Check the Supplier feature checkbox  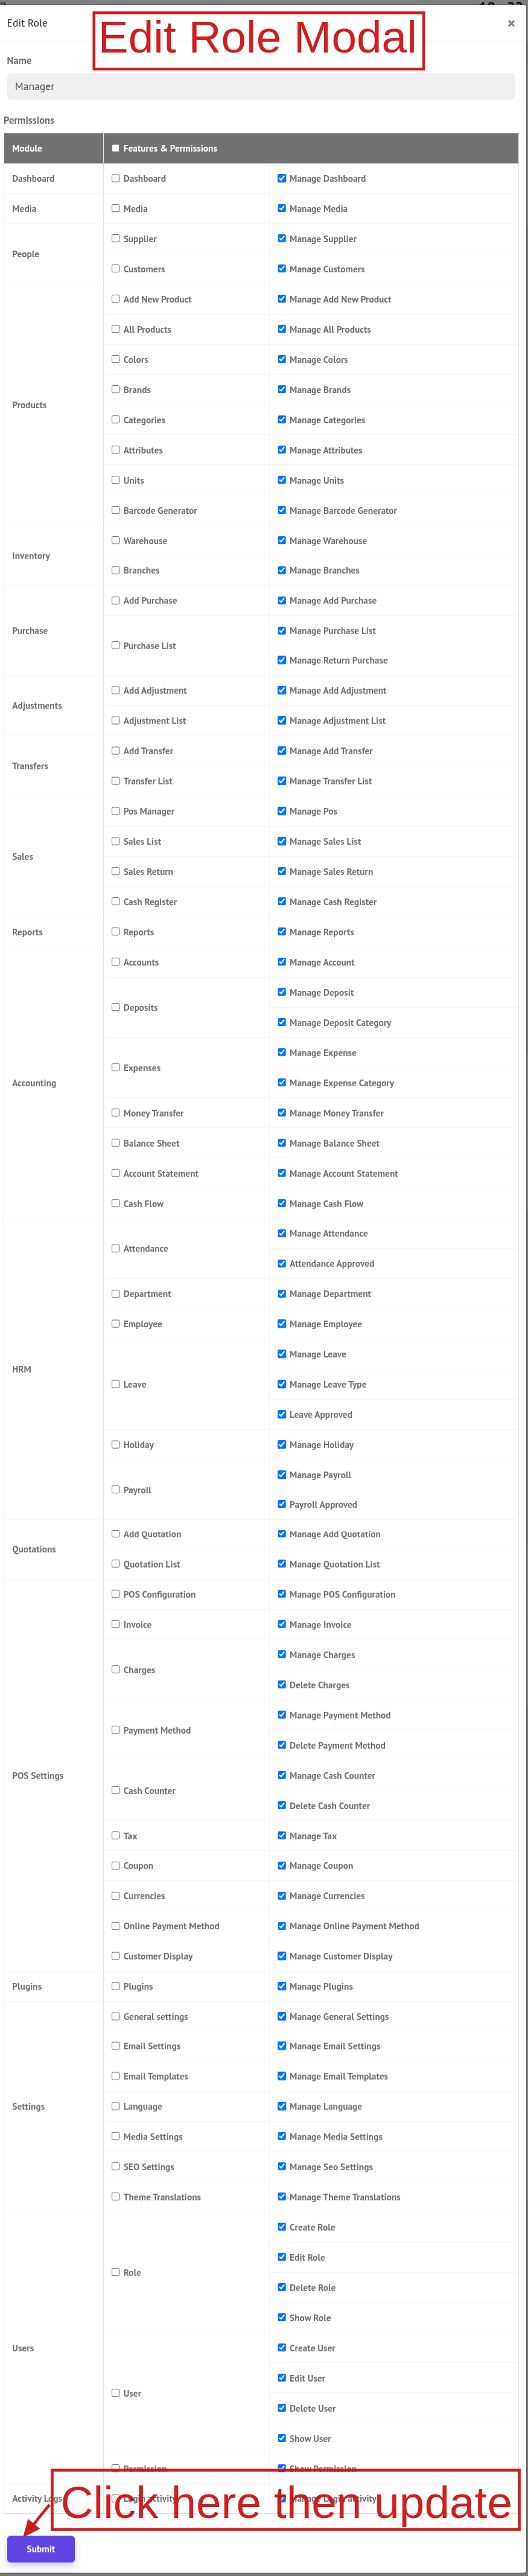tap(116, 239)
